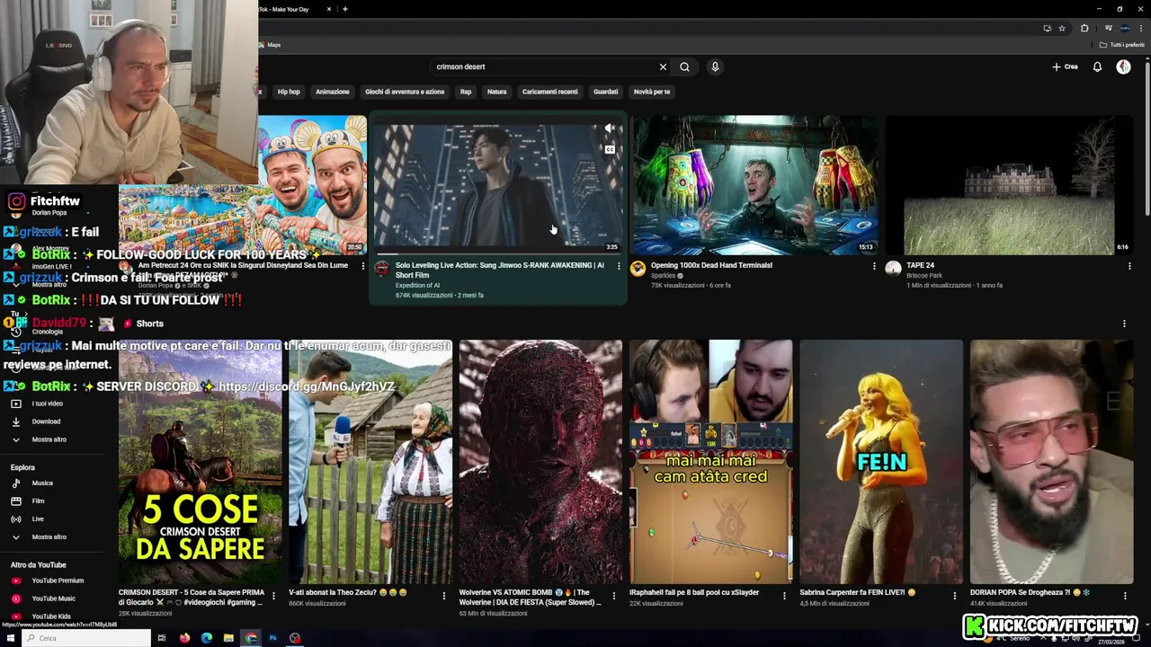
Task: Open the Shorts shelf options menu
Action: (x=1124, y=323)
